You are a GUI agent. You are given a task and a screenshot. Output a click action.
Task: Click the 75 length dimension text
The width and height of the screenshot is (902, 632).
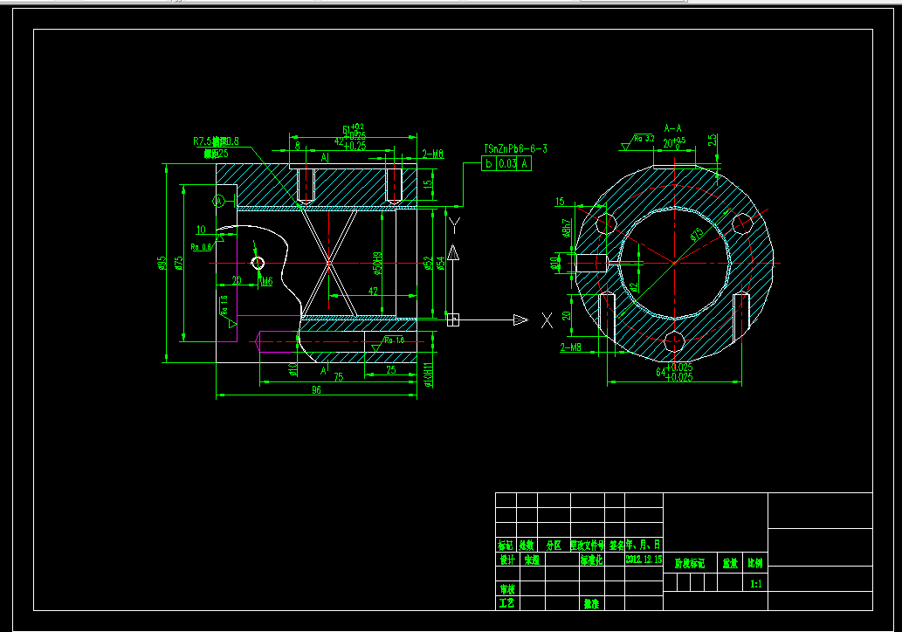(x=338, y=377)
